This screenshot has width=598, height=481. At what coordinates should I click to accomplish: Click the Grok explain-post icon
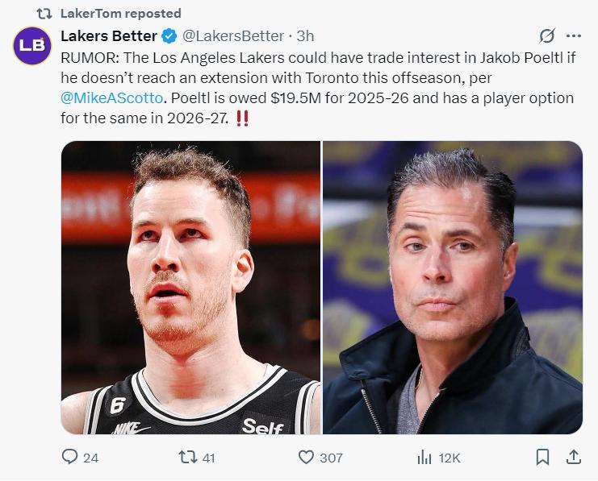[547, 36]
